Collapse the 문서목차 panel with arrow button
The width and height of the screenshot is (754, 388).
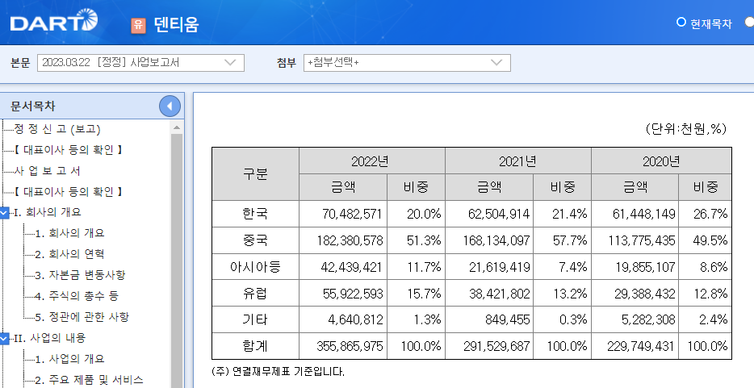point(170,106)
